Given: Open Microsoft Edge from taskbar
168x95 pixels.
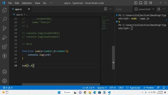Looking at the screenshot, I should (x=95, y=92).
